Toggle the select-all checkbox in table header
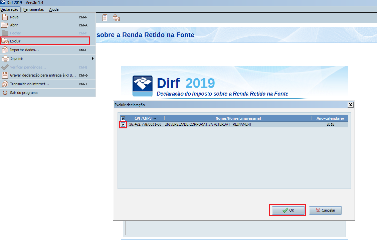Screen dimensions: 377x241 tap(123, 118)
